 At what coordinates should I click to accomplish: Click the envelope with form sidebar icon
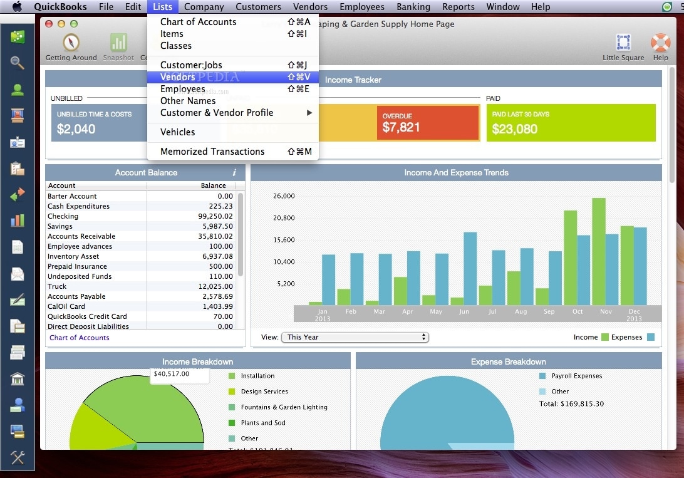coord(18,274)
